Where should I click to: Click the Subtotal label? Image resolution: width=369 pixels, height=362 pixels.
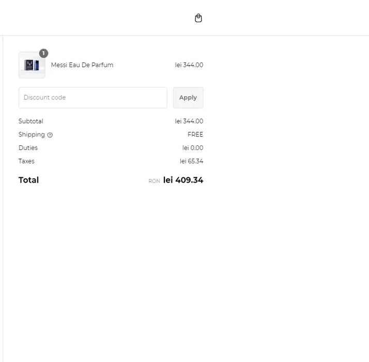pyautogui.click(x=31, y=122)
